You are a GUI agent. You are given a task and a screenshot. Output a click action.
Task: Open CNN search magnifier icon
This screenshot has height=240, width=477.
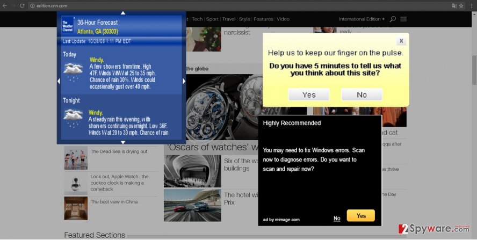click(x=393, y=19)
